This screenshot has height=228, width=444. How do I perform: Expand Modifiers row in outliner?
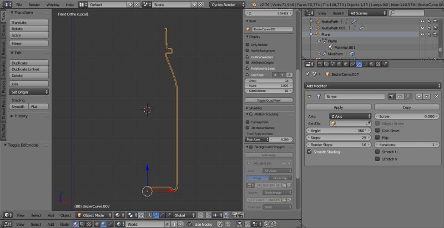(319, 54)
